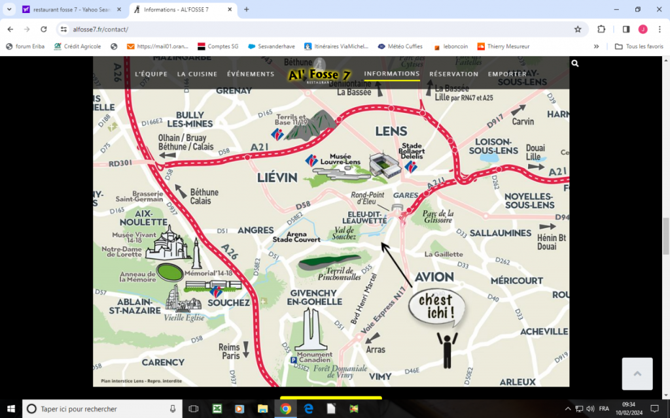The height and width of the screenshot is (418, 670).
Task: Open the Microsoft Edge taskbar icon
Action: pyautogui.click(x=308, y=409)
